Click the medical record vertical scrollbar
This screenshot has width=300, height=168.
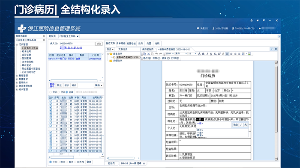click(x=276, y=110)
